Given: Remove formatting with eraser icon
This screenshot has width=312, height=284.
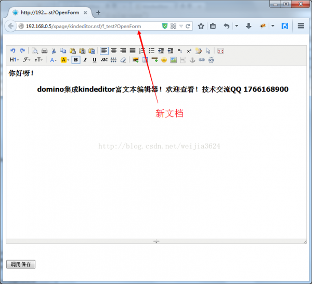Looking at the screenshot, I should coord(123,60).
